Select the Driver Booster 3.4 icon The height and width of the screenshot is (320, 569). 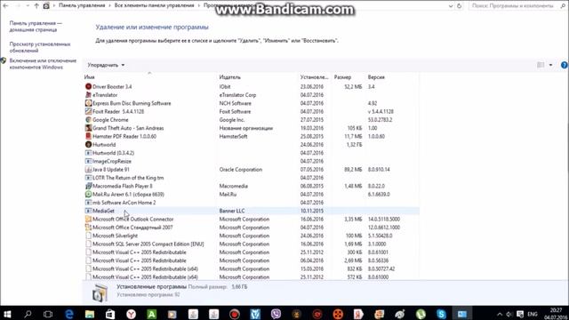pos(88,86)
